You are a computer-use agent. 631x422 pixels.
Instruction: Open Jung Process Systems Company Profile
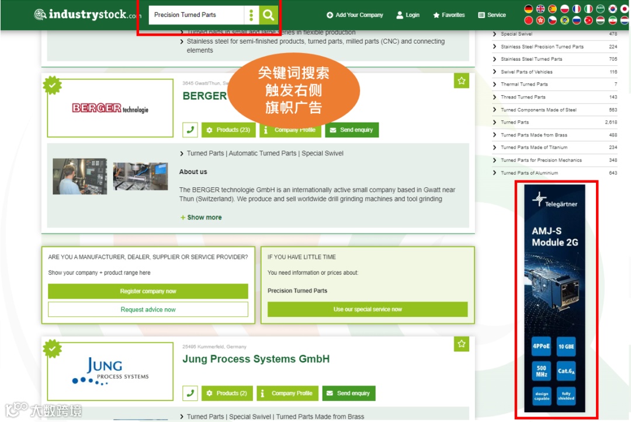pyautogui.click(x=287, y=393)
